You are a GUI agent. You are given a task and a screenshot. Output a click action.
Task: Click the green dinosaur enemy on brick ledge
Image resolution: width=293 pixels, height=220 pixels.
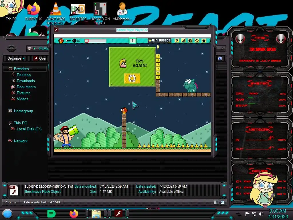[x=190, y=85]
